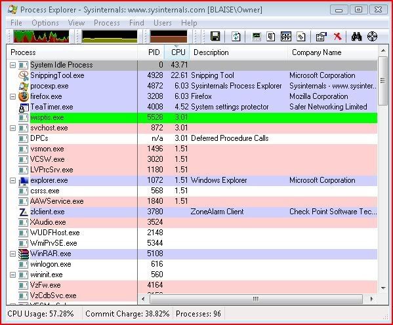Click the TeaTimer.exe lock icon
Screen dimensions: 393x325
pyautogui.click(x=24, y=107)
